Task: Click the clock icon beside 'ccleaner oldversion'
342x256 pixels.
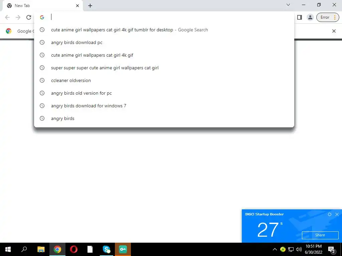Action: click(42, 80)
